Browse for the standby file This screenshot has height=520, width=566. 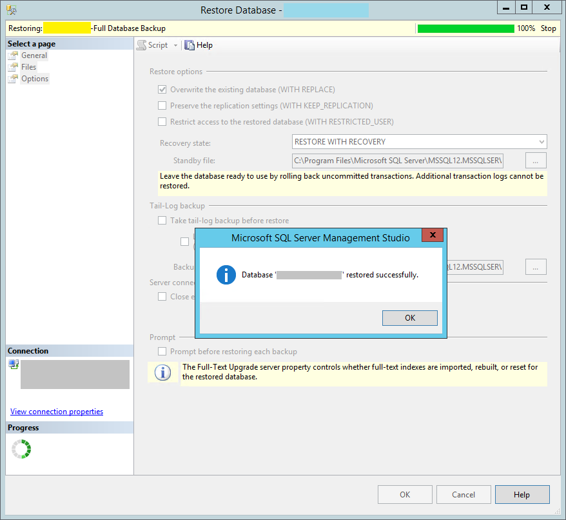(536, 161)
